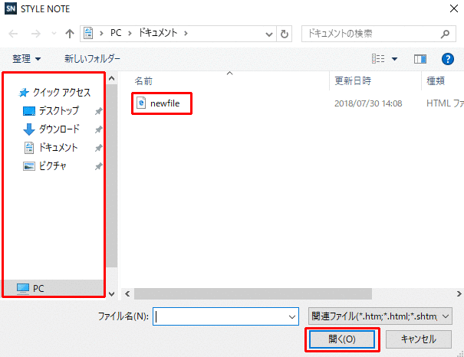Toggle the preview pane icon
The height and width of the screenshot is (357, 464).
[x=420, y=58]
